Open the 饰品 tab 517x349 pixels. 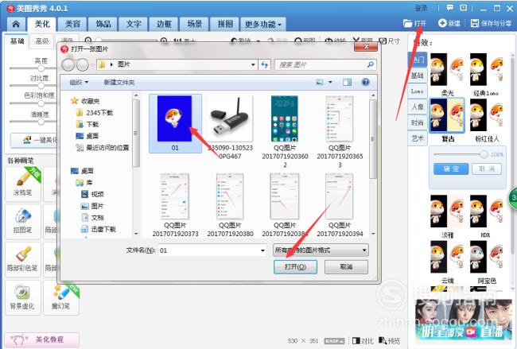tap(103, 24)
